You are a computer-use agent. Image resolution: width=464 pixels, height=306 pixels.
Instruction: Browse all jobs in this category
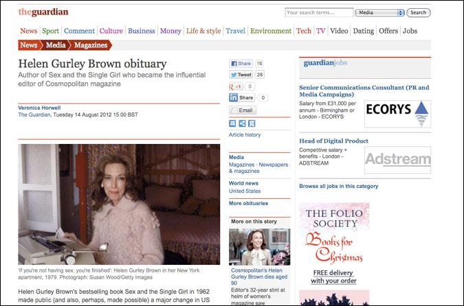coord(338,186)
